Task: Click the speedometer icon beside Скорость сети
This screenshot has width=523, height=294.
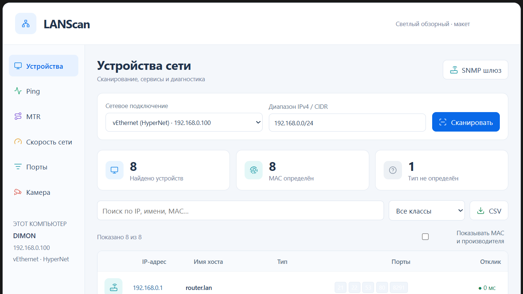Action: click(x=18, y=142)
